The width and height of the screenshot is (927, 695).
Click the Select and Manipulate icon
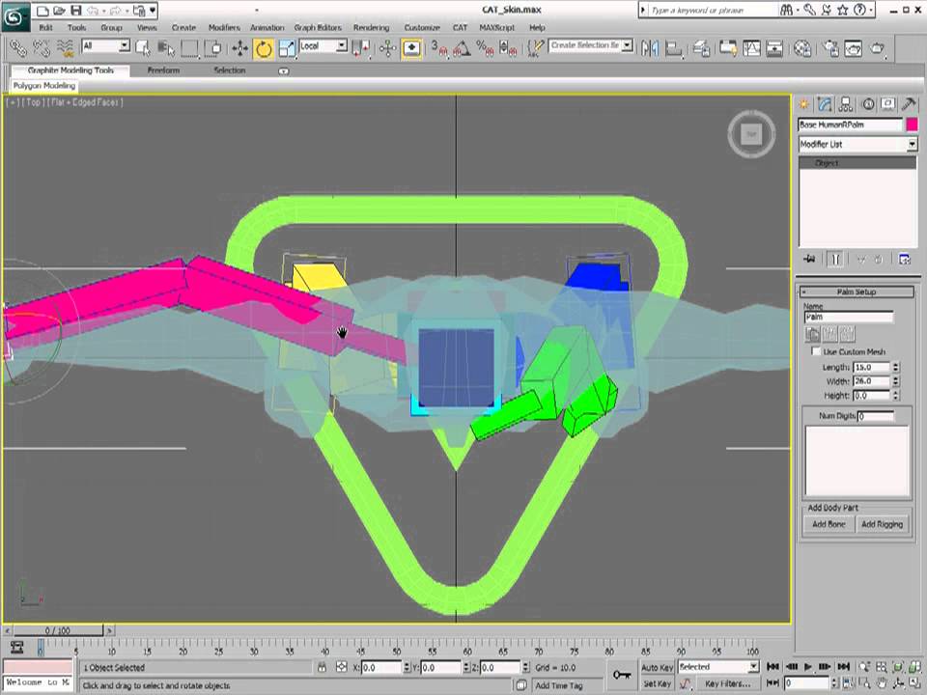click(x=387, y=48)
